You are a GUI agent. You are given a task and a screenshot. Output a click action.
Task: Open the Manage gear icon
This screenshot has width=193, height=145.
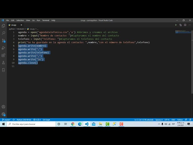click(3, 114)
